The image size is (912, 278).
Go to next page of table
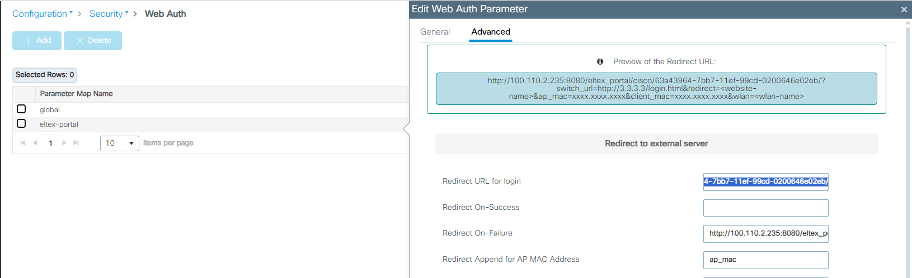(x=64, y=143)
